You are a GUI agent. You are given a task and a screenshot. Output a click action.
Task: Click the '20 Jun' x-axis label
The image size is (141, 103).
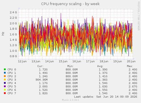coord(131,61)
